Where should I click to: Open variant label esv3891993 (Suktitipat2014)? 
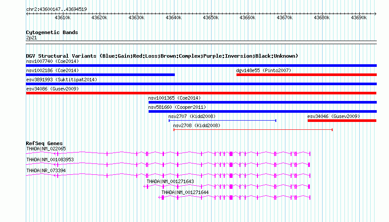click(62, 80)
